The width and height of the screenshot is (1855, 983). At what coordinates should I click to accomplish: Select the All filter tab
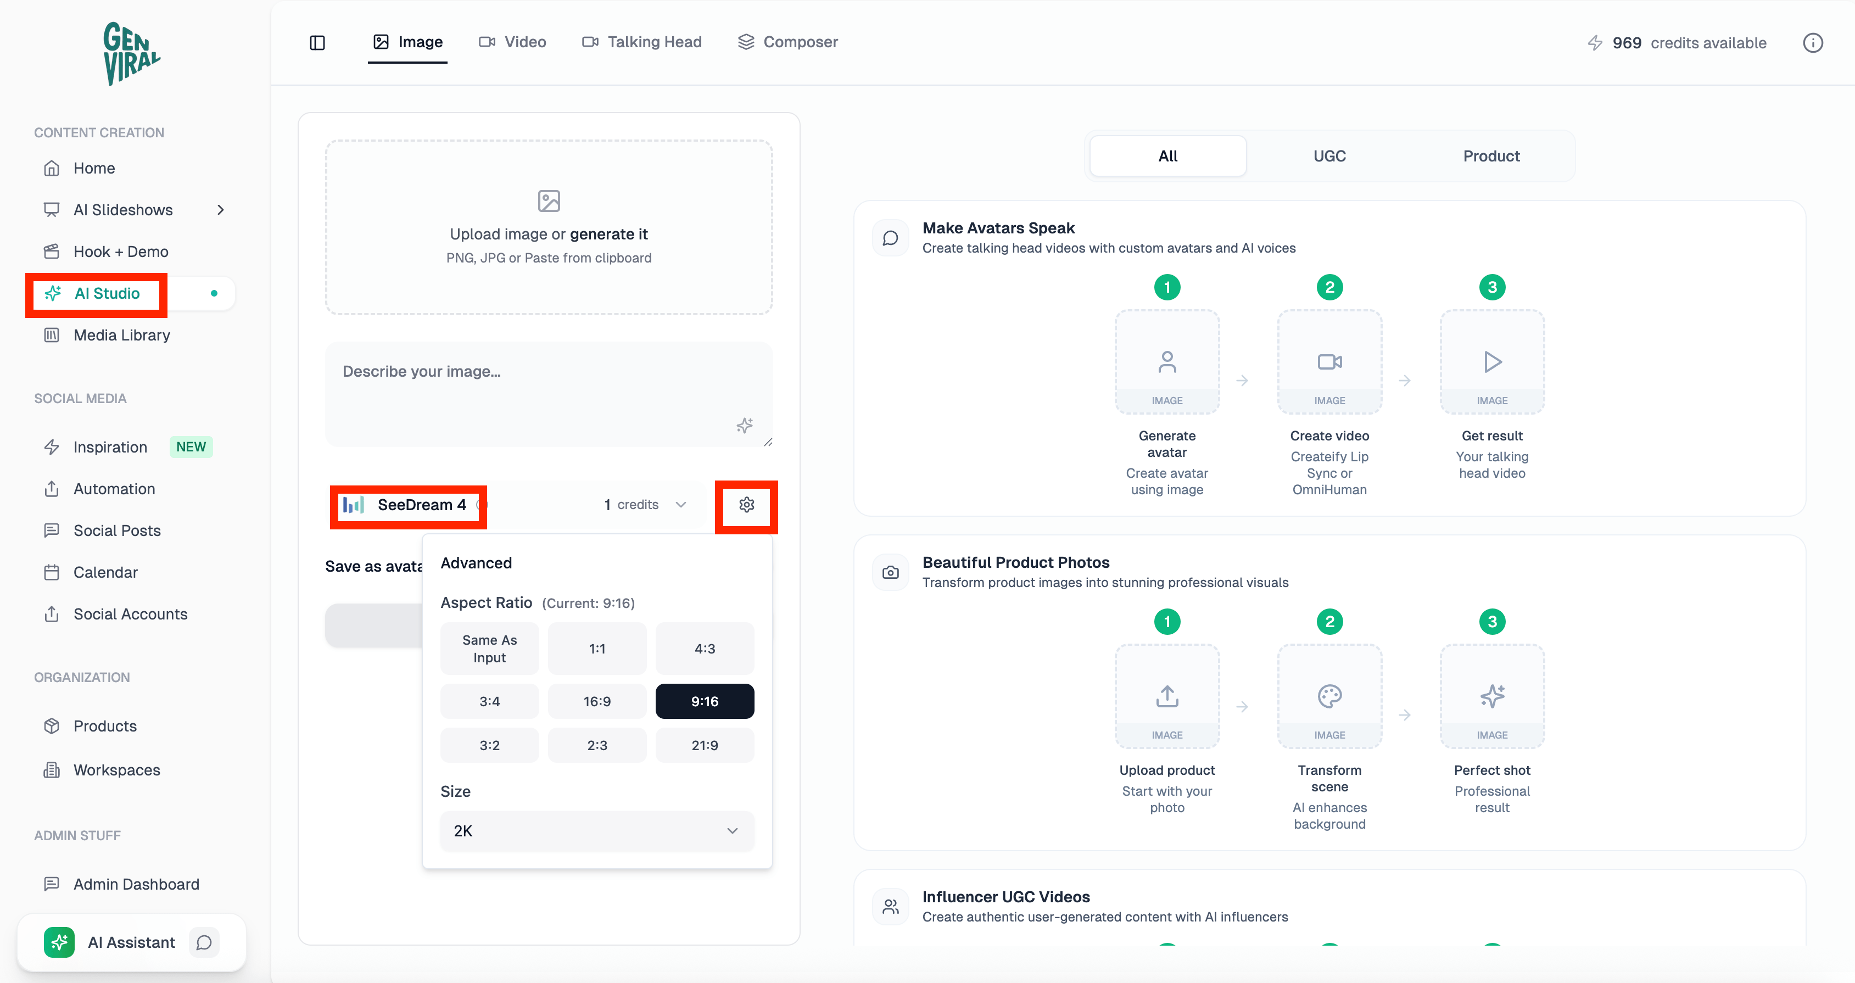click(x=1168, y=157)
